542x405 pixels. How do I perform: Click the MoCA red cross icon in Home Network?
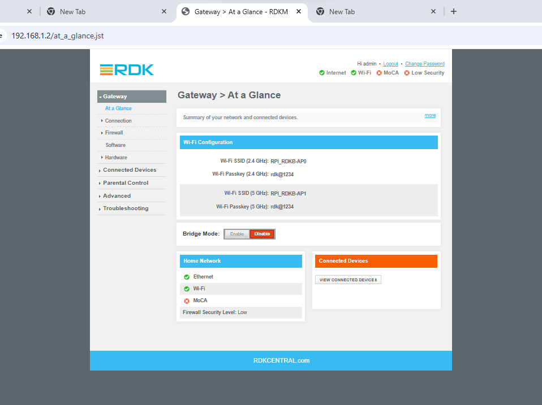pos(187,301)
